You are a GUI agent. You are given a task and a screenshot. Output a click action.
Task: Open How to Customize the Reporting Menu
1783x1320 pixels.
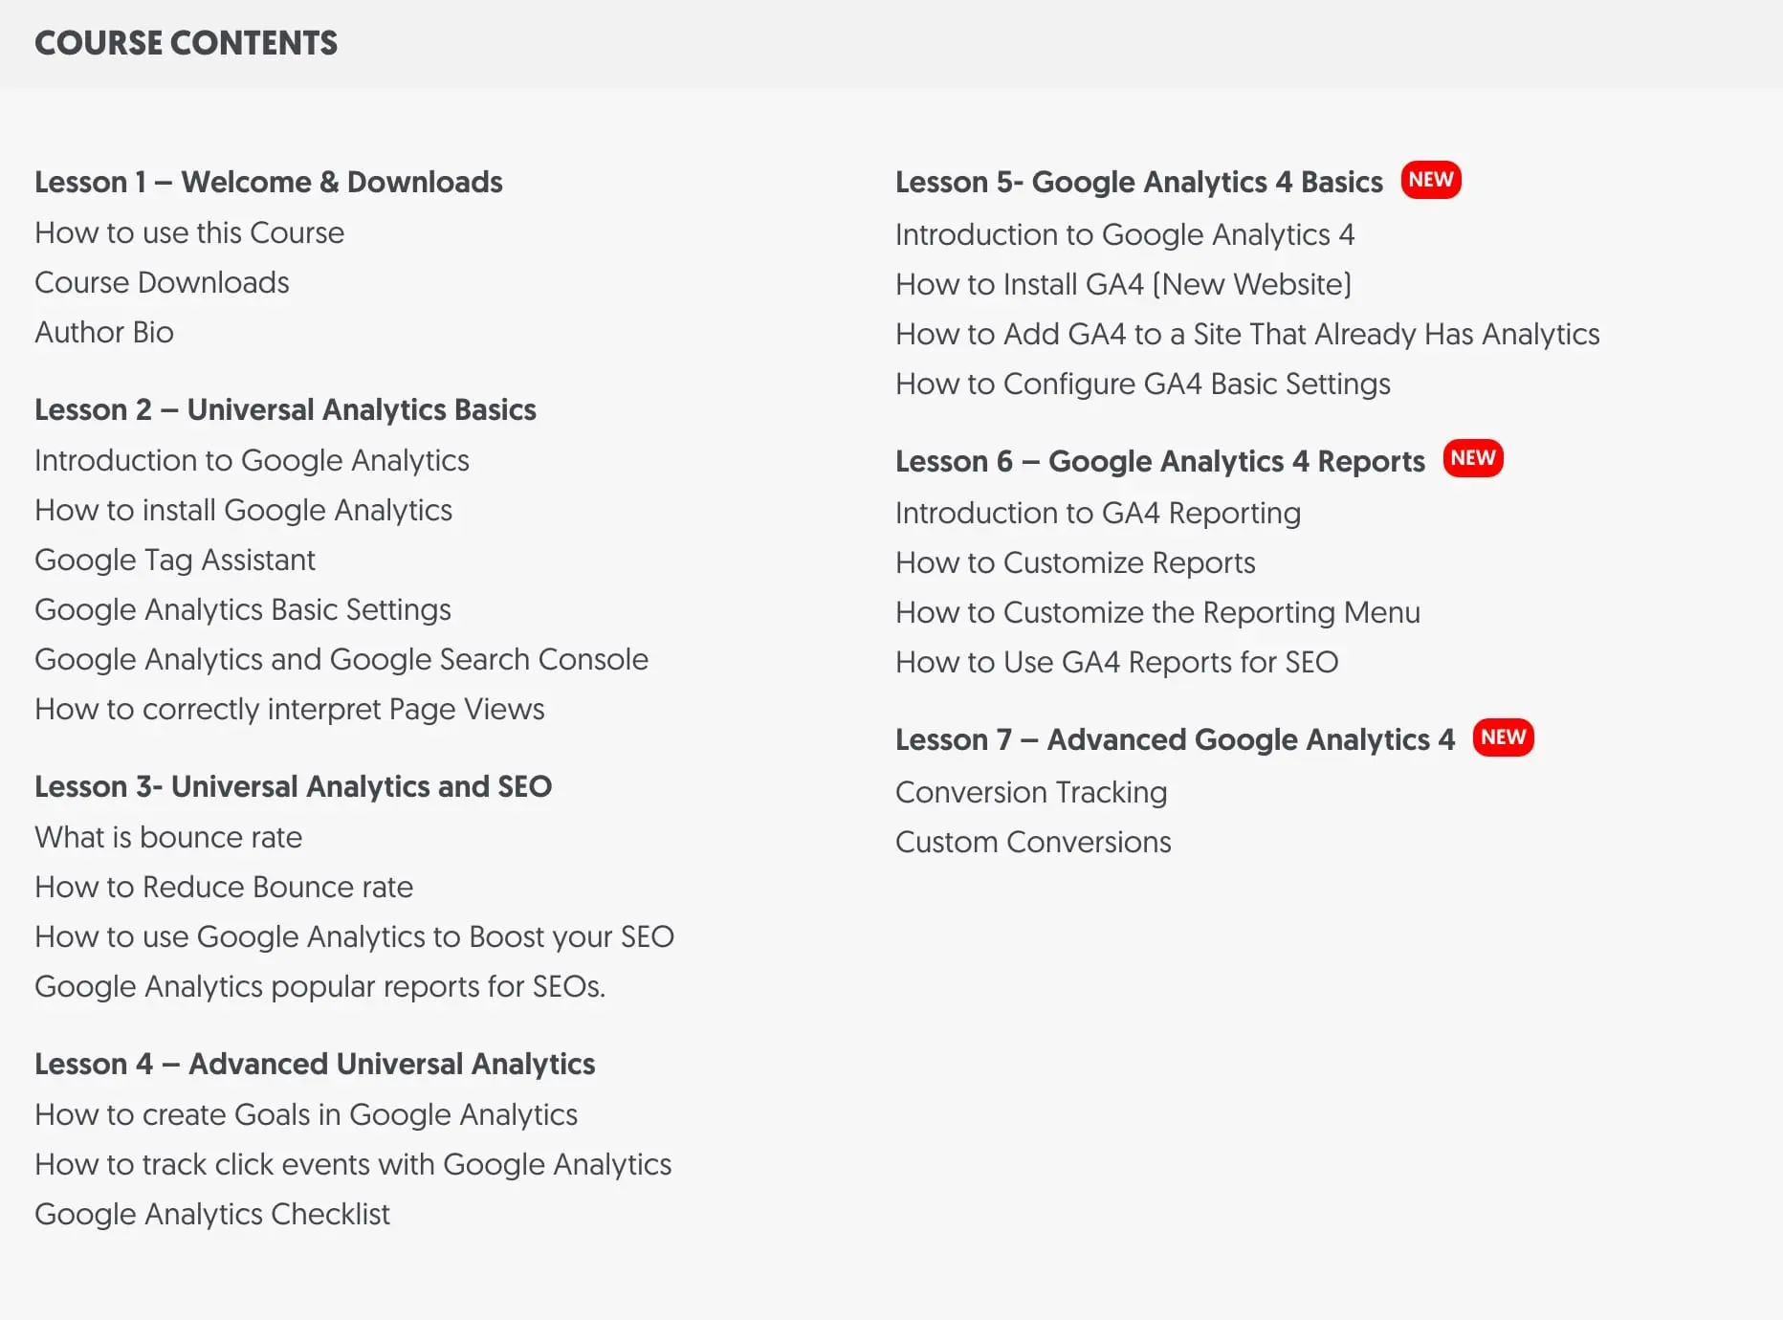1157,612
